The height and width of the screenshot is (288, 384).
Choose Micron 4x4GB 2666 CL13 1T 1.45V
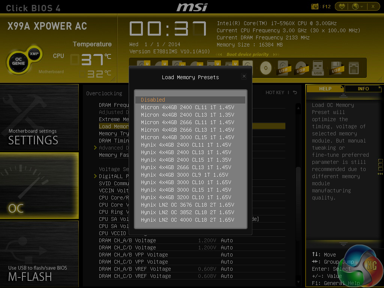[x=190, y=130]
